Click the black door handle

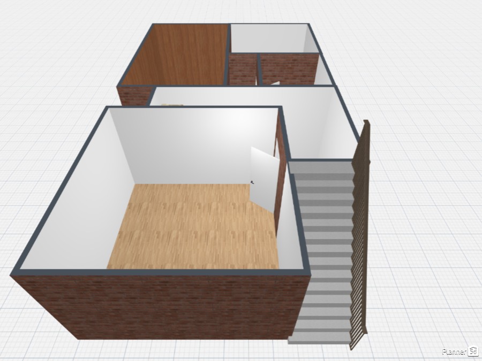click(254, 182)
